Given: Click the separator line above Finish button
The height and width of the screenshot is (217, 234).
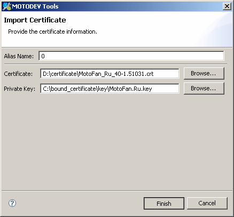Looking at the screenshot, I should pos(117,191).
